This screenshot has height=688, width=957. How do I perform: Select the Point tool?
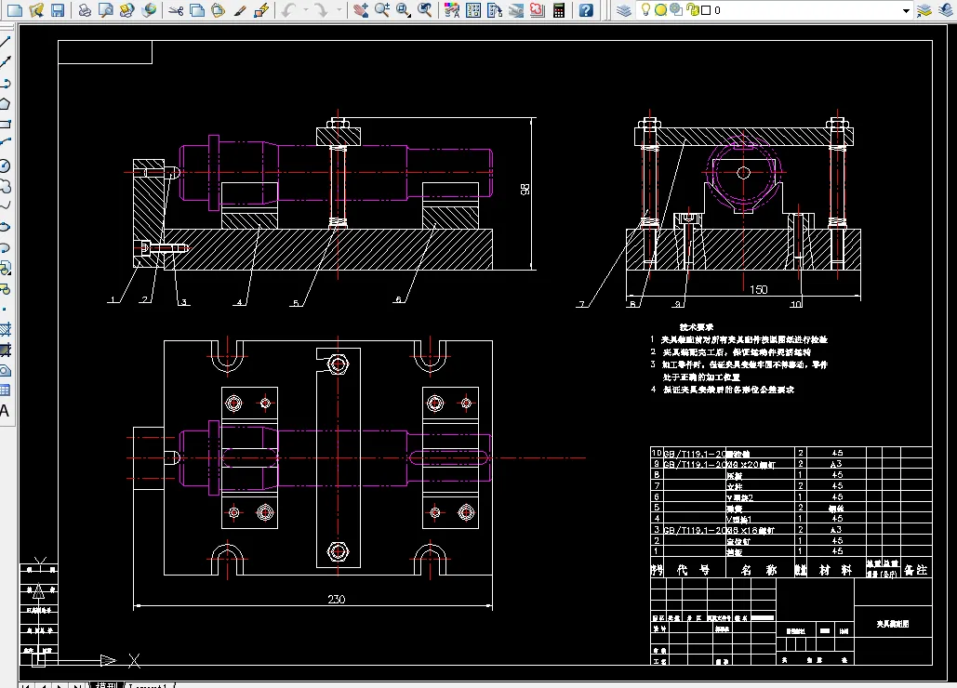(x=5, y=310)
